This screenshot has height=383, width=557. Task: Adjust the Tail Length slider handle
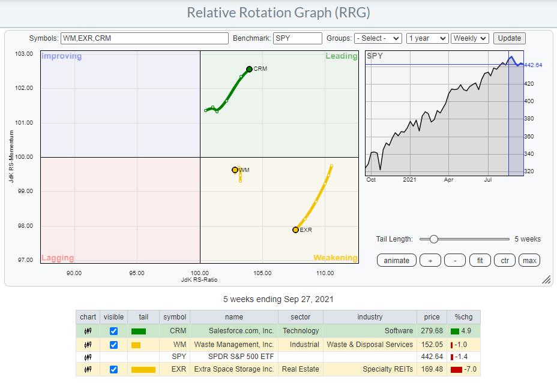(x=433, y=239)
